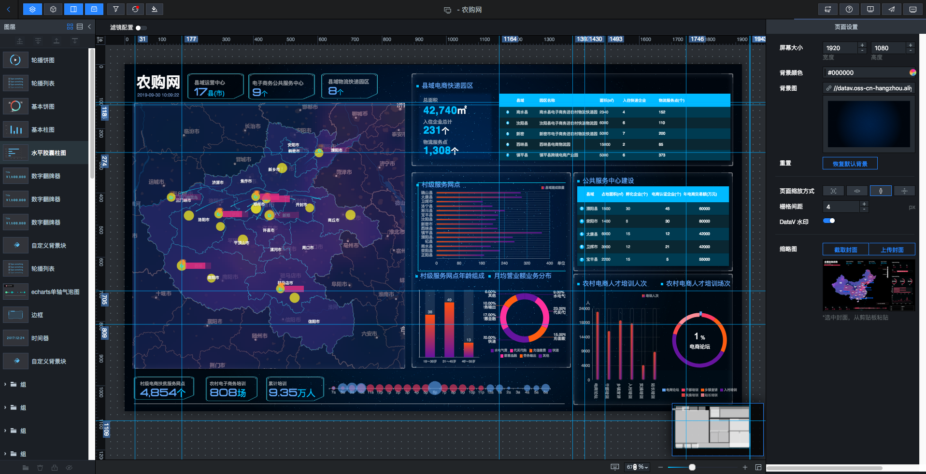
Task: Click the refresh icon with red dot
Action: point(135,9)
